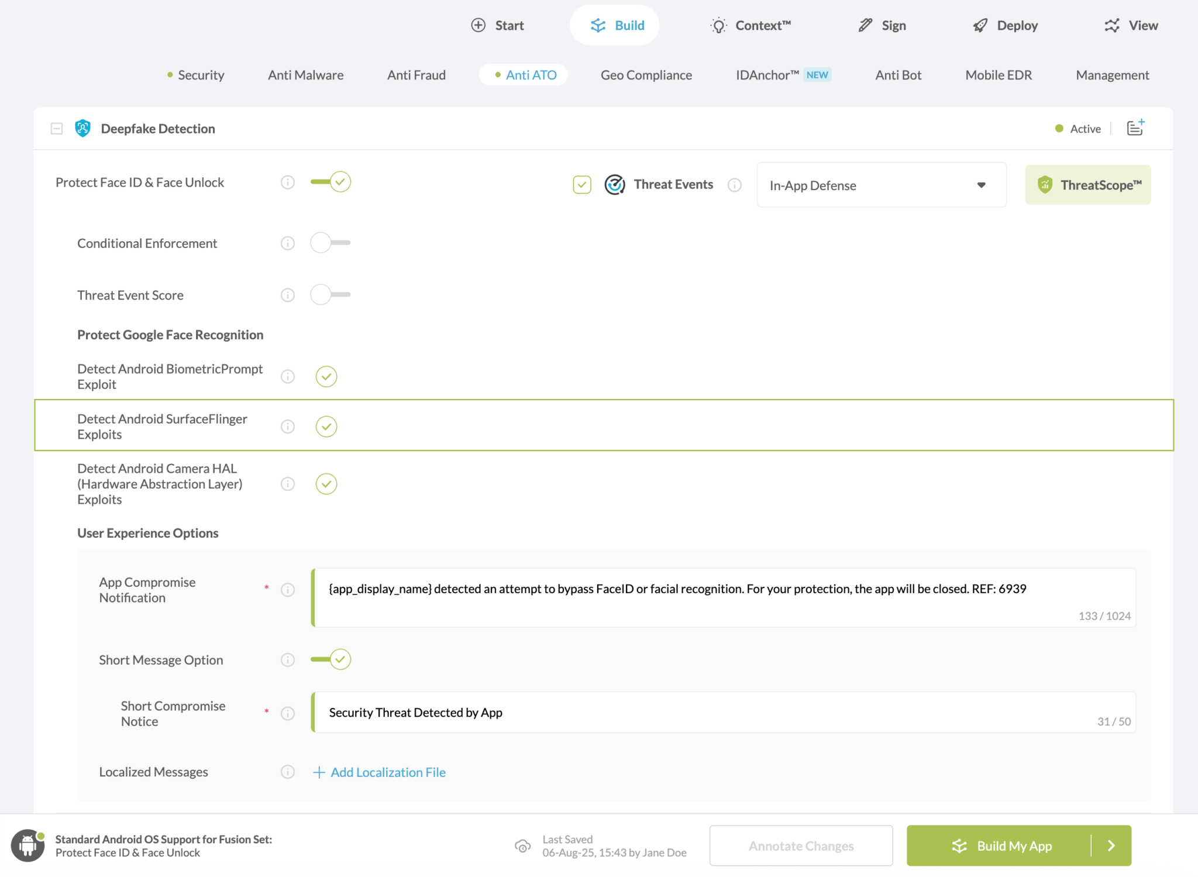1198x877 pixels.
Task: Uncheck the Threat Events checkbox
Action: 582,184
